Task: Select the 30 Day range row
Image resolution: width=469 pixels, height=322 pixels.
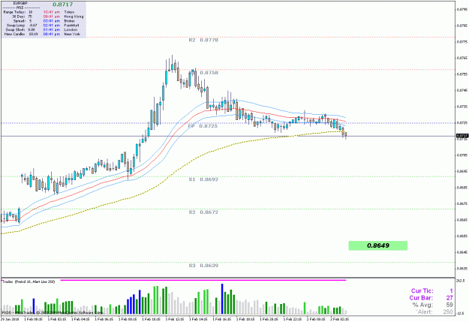Action: (23, 17)
